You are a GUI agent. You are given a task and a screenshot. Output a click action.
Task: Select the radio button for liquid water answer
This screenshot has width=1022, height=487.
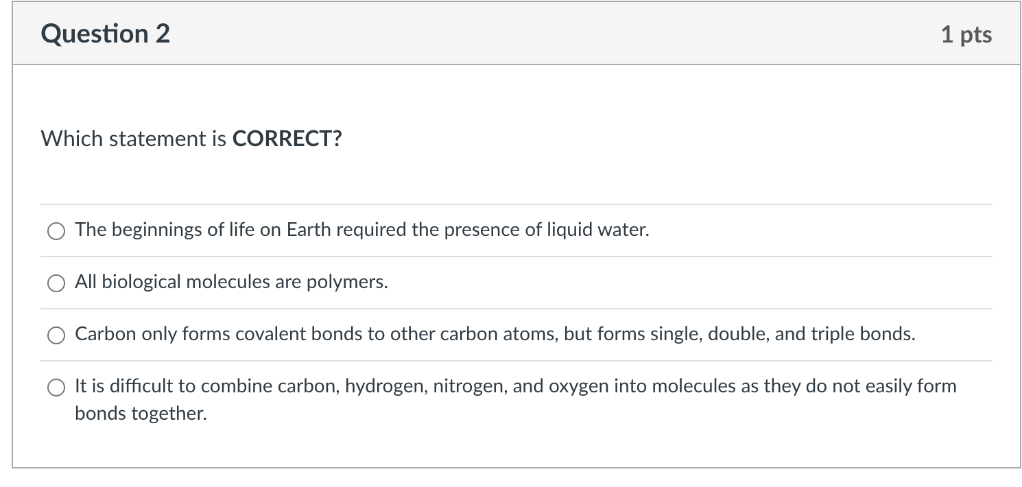(56, 232)
